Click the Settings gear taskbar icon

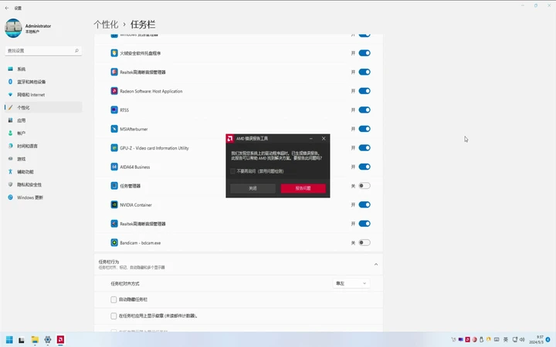[x=48, y=340]
